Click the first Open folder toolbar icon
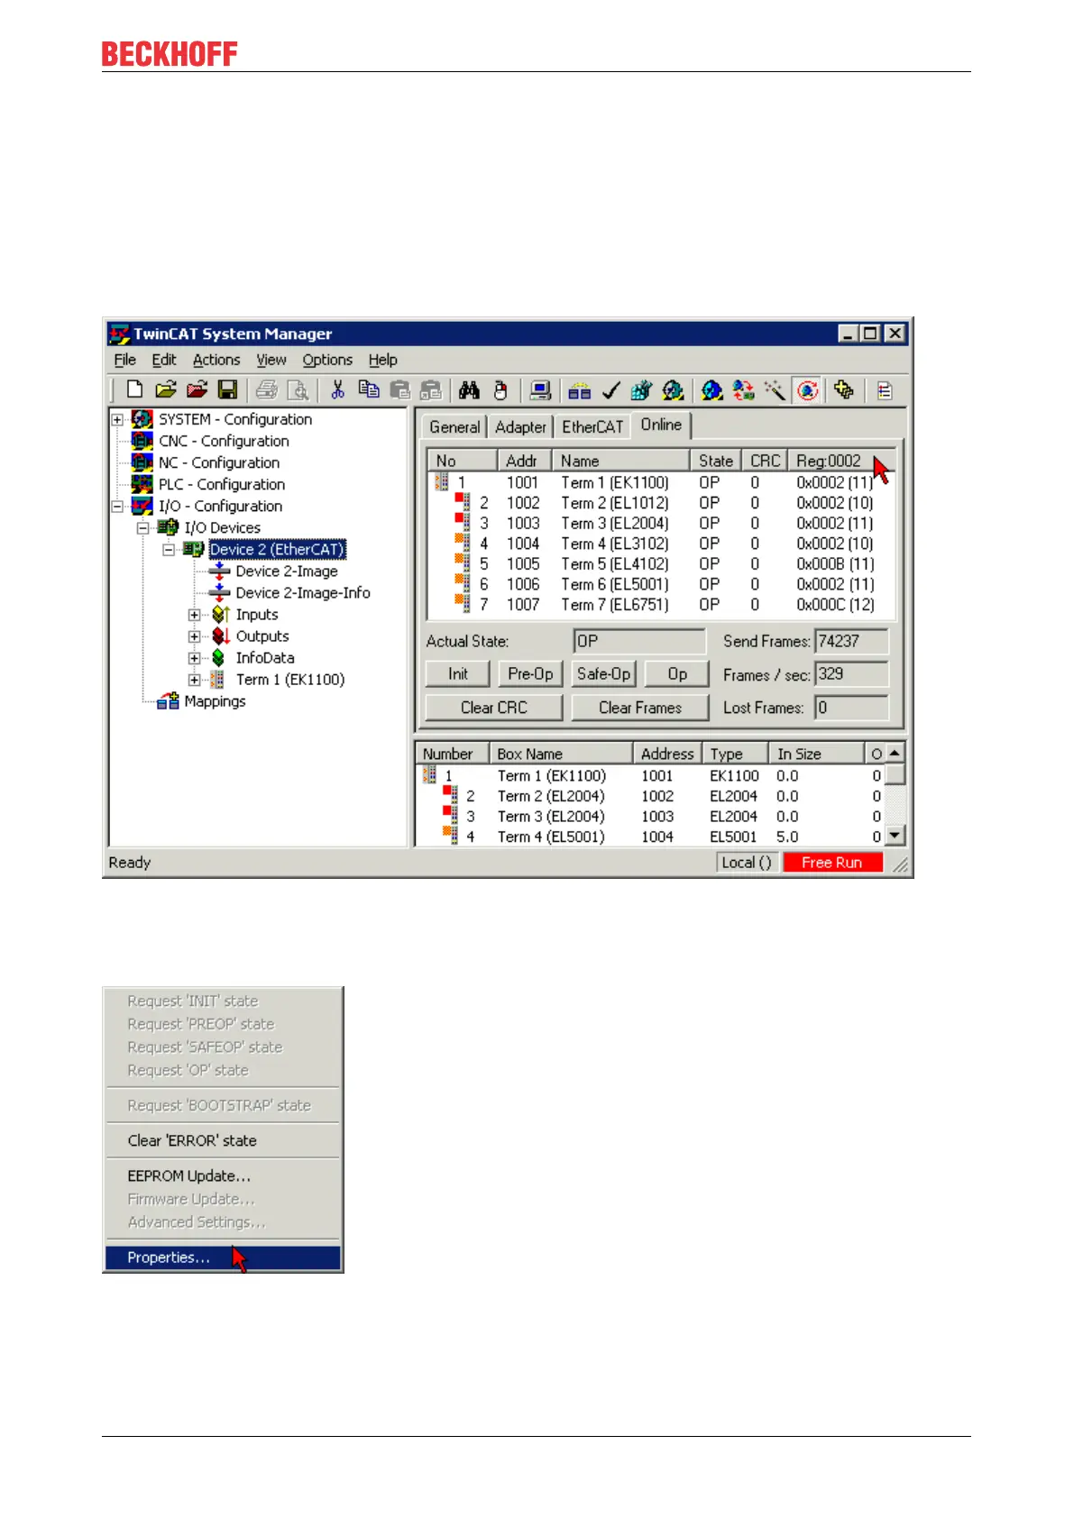 point(165,390)
